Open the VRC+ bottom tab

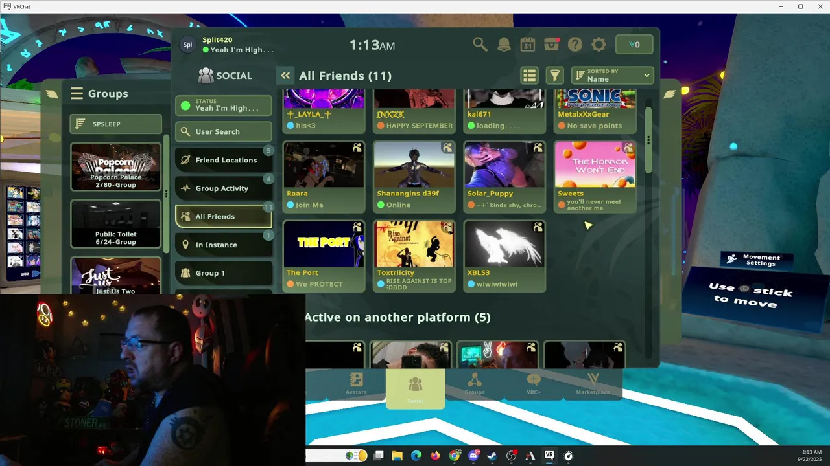534,384
